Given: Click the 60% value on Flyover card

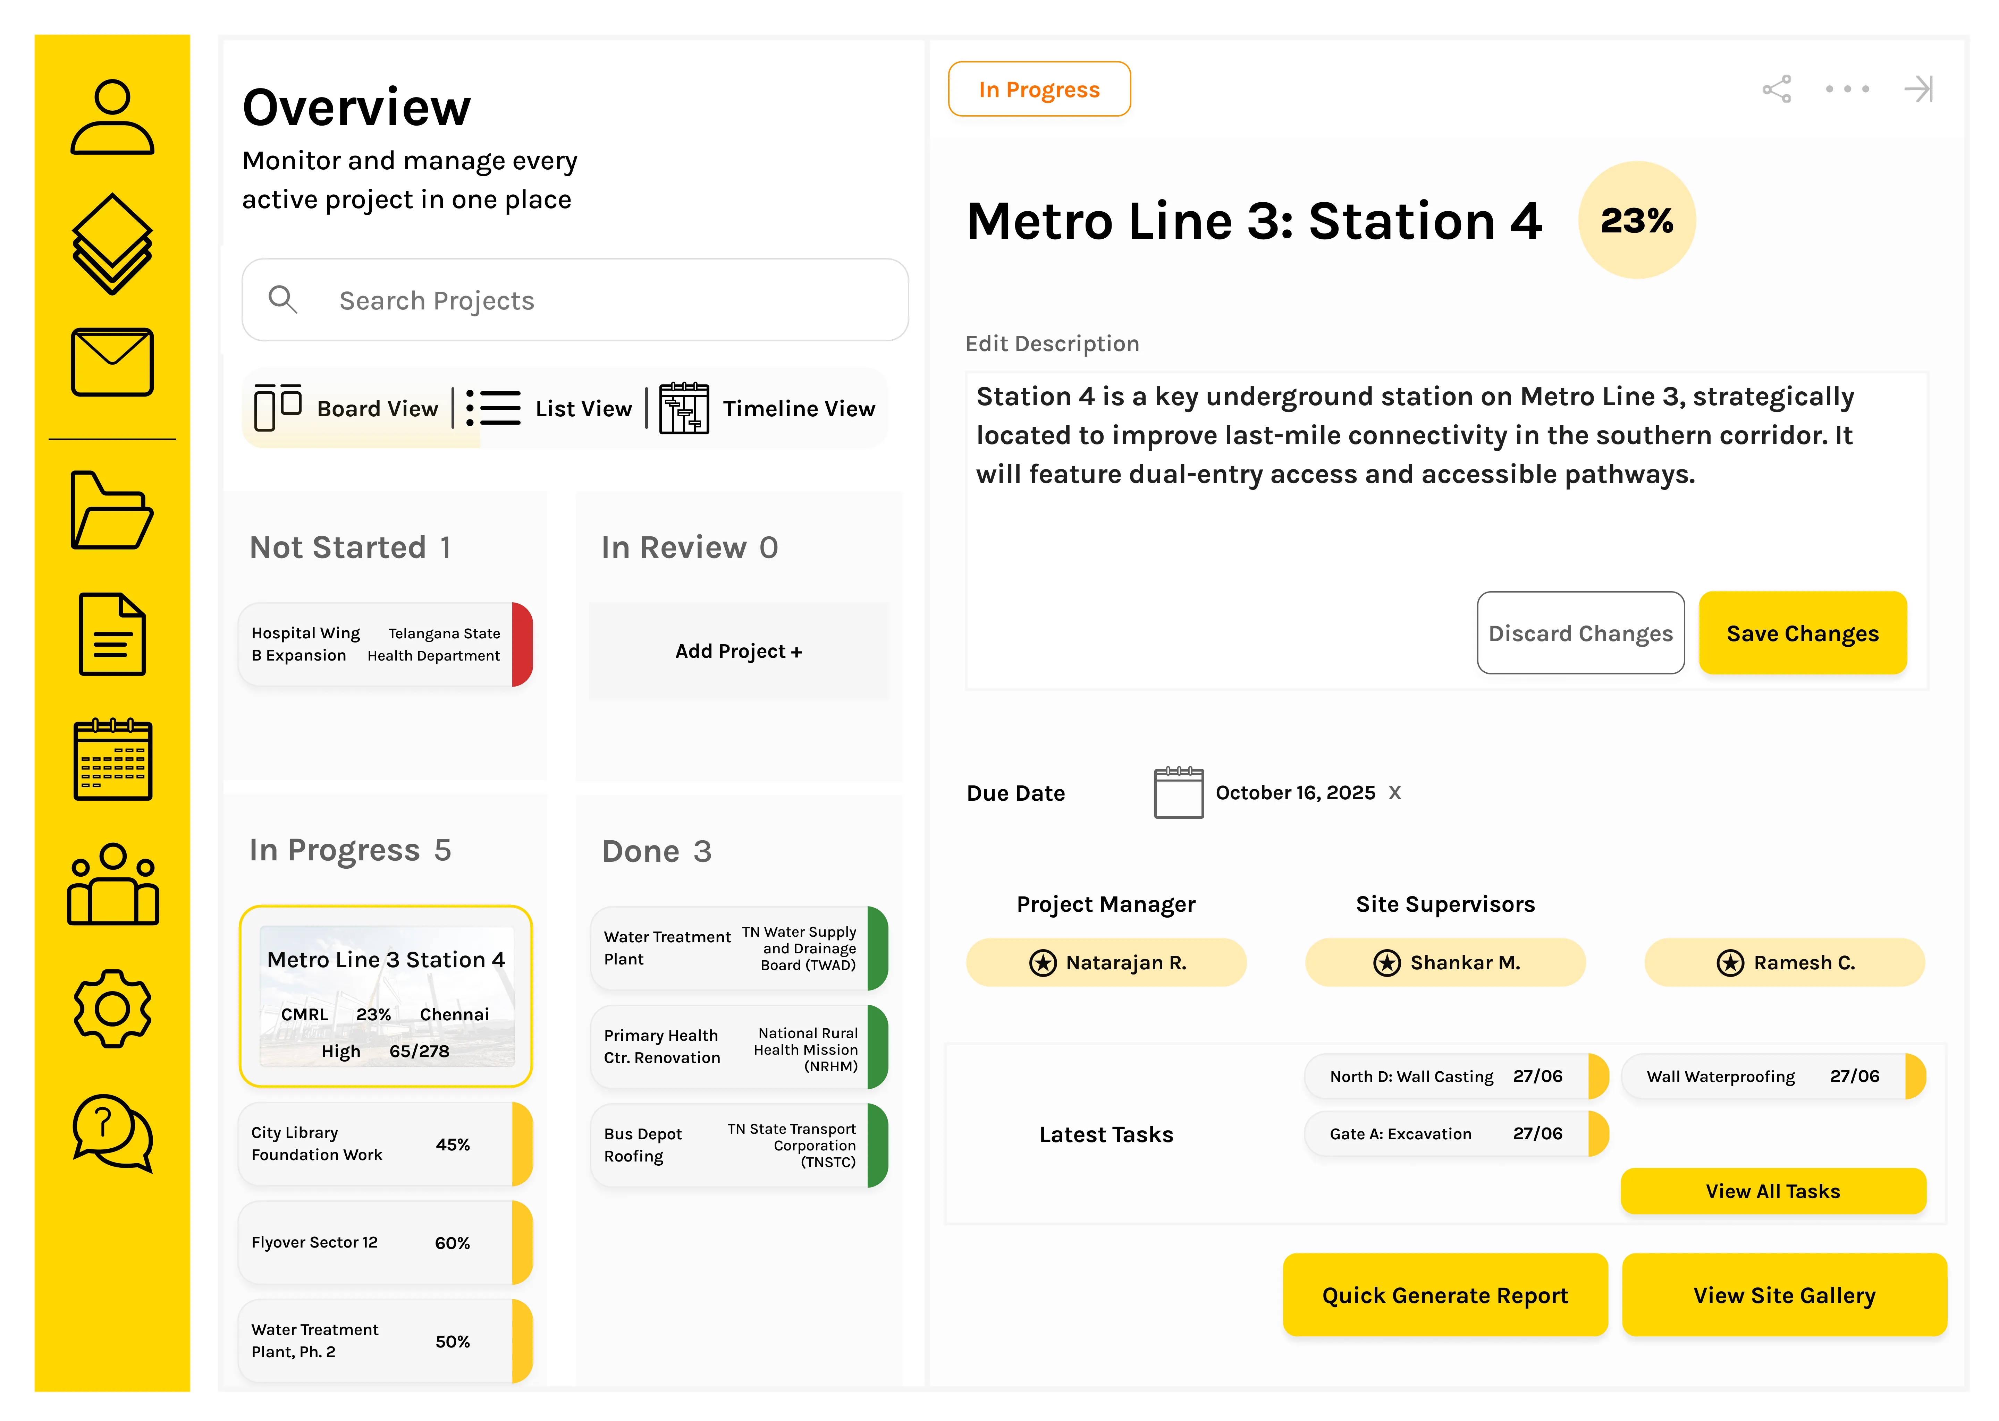Looking at the screenshot, I should click(453, 1243).
